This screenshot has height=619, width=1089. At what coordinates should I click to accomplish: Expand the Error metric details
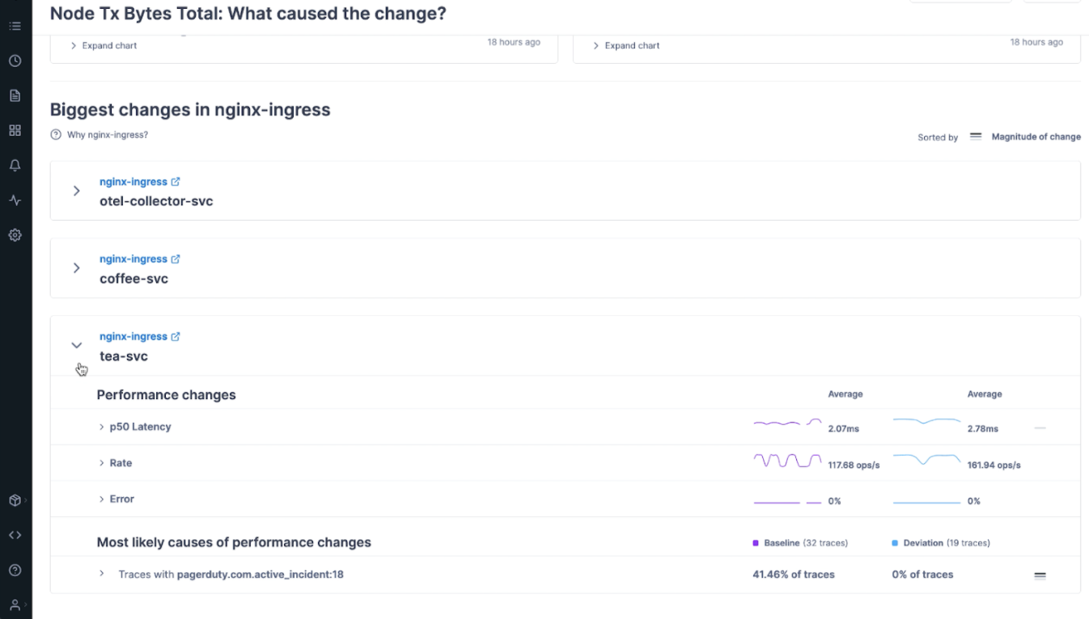pyautogui.click(x=102, y=499)
